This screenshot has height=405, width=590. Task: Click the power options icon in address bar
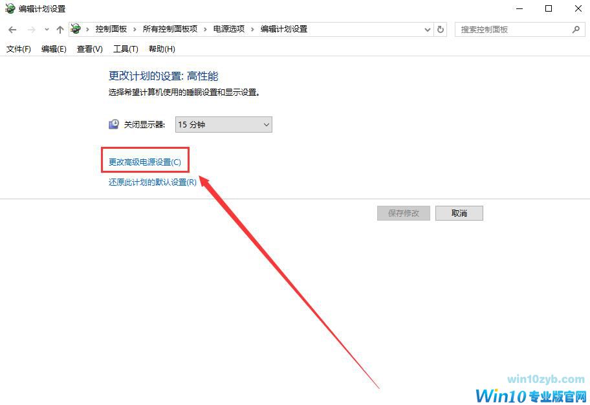[x=76, y=28]
